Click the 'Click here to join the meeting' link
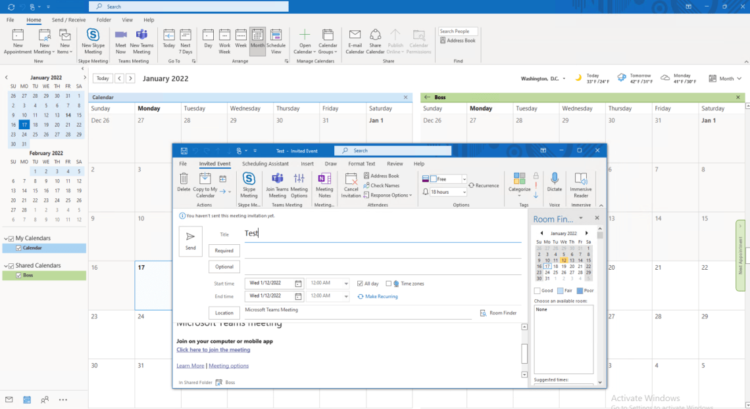 pyautogui.click(x=213, y=350)
